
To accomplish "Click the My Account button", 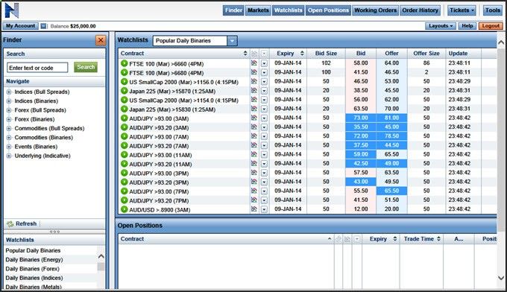I will 20,26.
